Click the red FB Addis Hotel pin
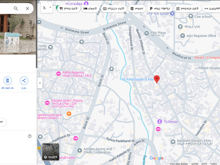Viewport: 220px width, 165px height. (x=157, y=79)
